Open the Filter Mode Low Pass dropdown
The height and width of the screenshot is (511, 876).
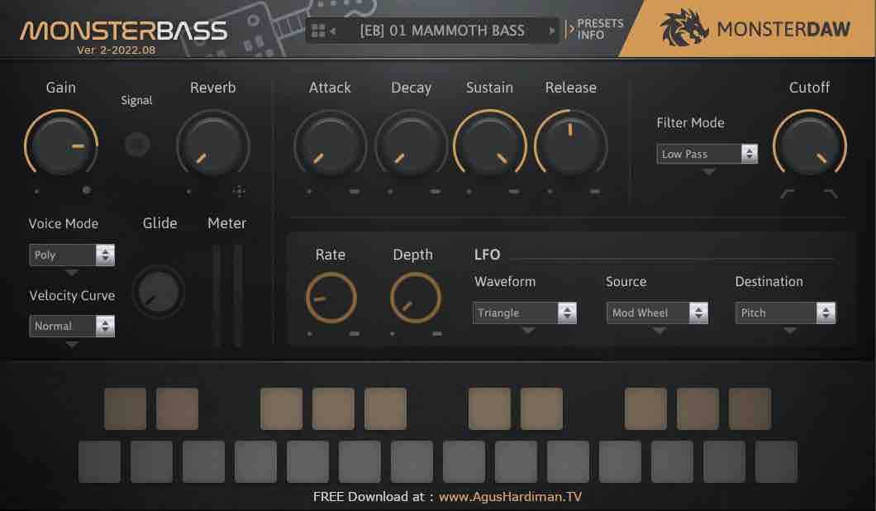707,154
